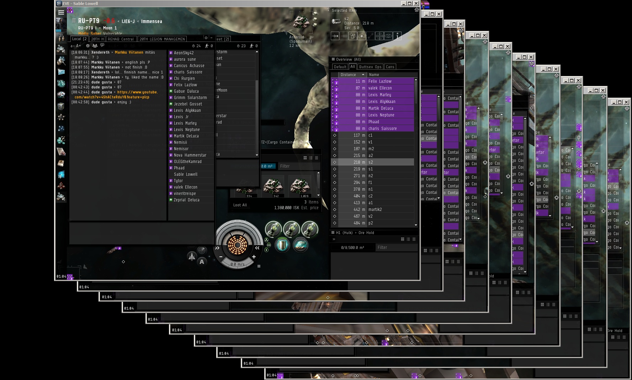Open the HUD options menu below speed gauge

259,266
